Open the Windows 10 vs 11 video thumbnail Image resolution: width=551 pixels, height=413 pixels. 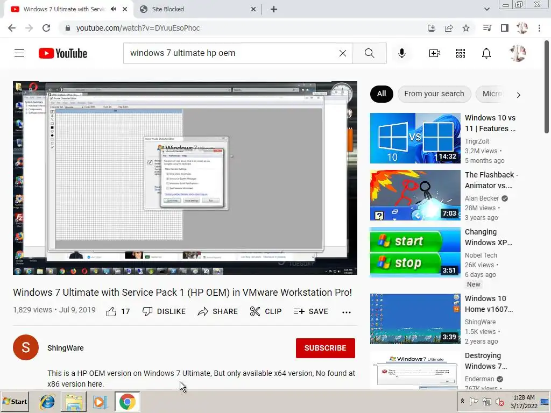pos(415,138)
